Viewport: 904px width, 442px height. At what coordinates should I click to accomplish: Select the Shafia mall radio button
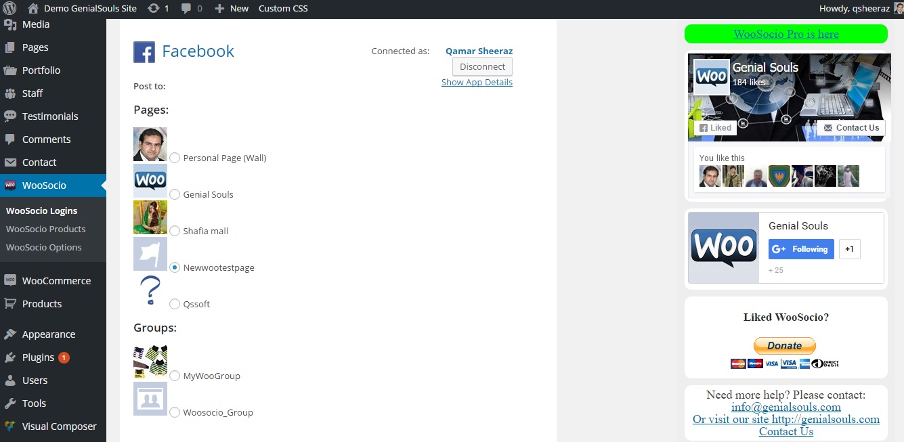pos(175,231)
